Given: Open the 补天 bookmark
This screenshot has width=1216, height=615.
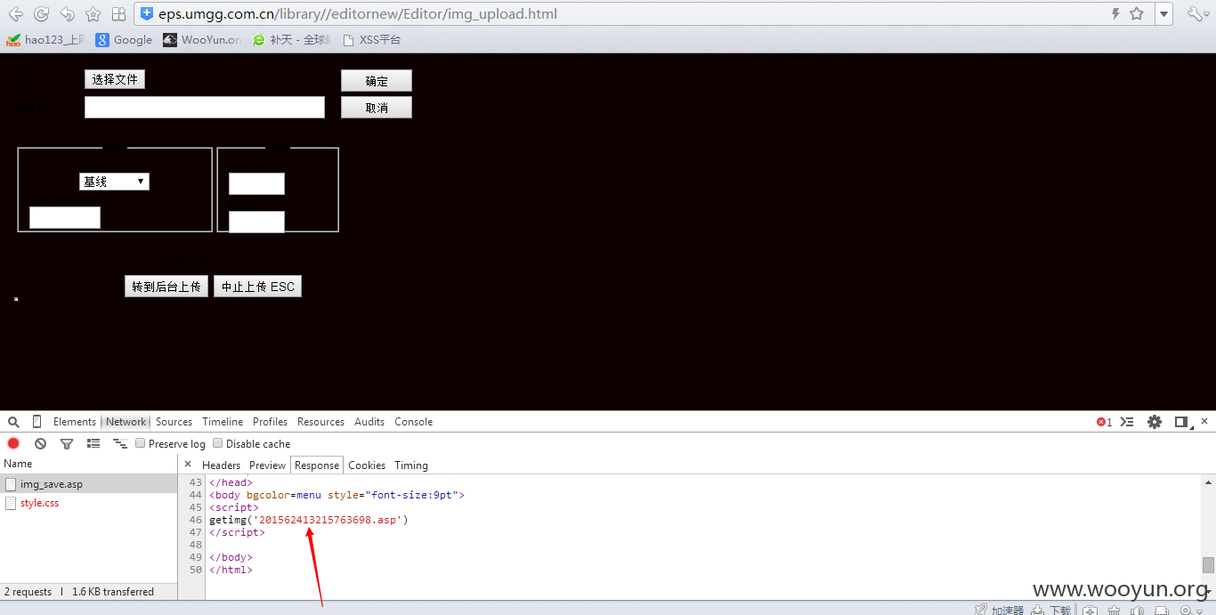Looking at the screenshot, I should tap(292, 40).
